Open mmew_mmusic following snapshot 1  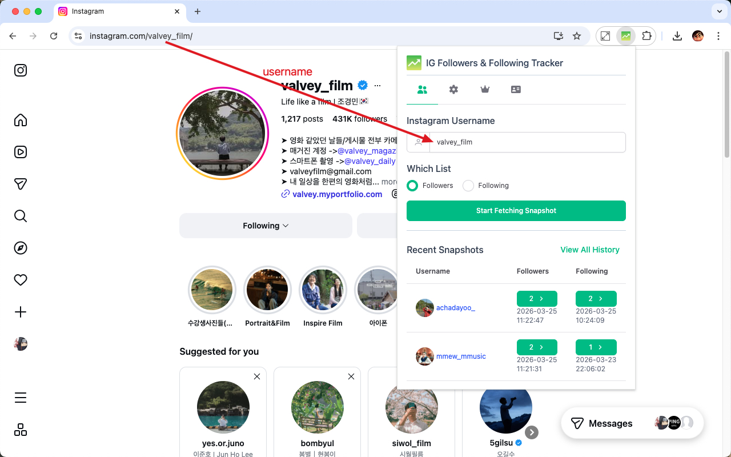coord(596,347)
